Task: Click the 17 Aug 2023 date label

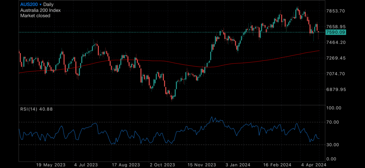Action: pyautogui.click(x=126, y=165)
